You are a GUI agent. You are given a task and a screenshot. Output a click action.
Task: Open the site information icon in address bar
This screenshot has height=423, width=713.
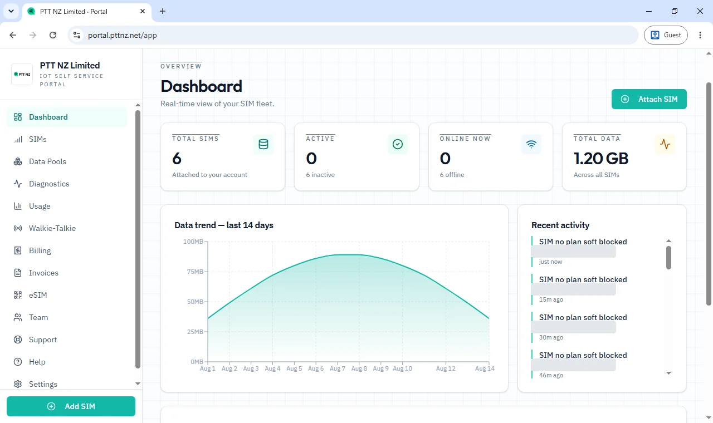click(77, 35)
